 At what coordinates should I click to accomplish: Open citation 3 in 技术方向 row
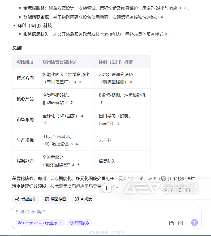tap(75, 82)
